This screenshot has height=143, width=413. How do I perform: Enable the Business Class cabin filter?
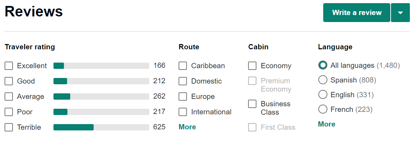pos(252,104)
